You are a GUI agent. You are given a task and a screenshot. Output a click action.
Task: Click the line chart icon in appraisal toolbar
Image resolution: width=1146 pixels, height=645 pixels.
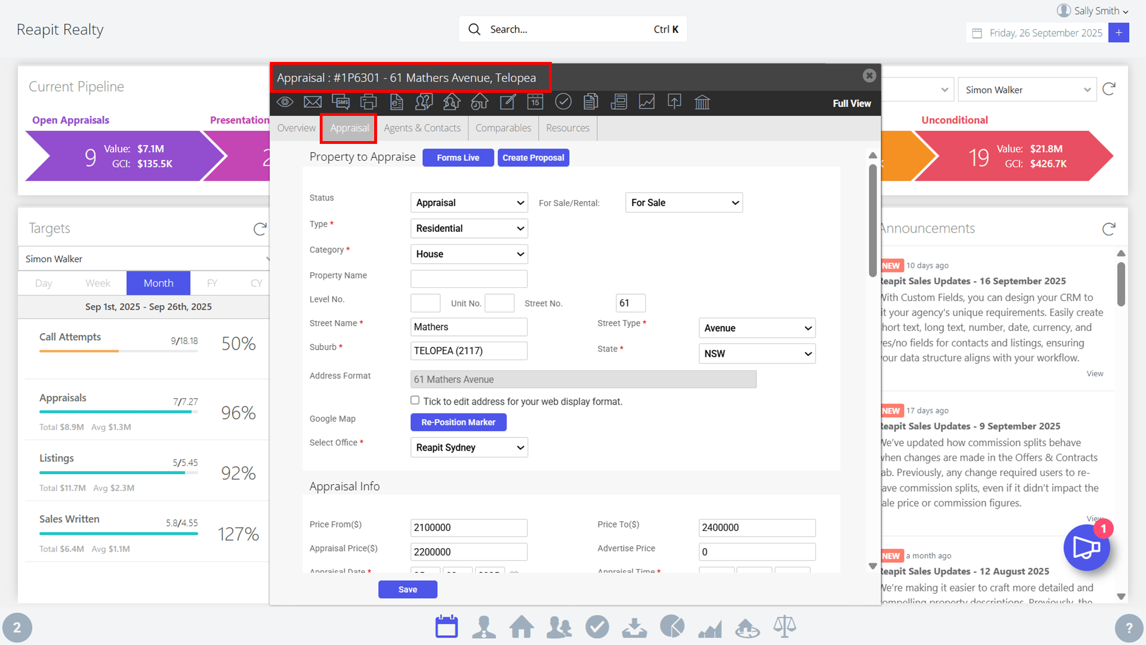(x=647, y=102)
